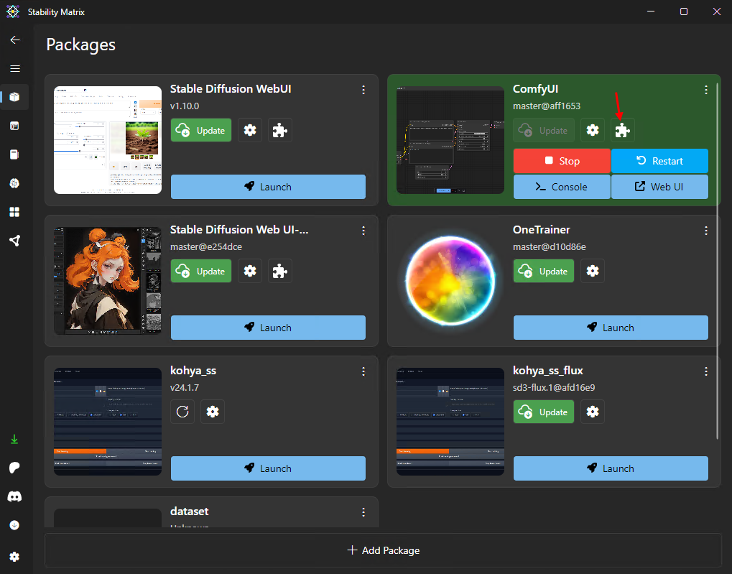The height and width of the screenshot is (574, 732).
Task: Open Stable Diffusion WebUI extensions puzzle icon
Action: [279, 130]
